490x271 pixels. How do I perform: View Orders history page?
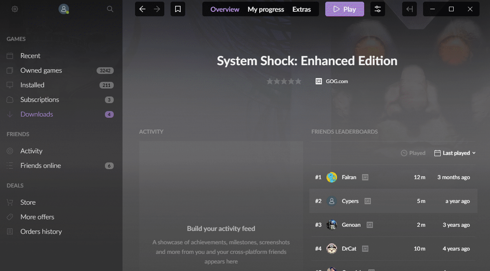[41, 232]
